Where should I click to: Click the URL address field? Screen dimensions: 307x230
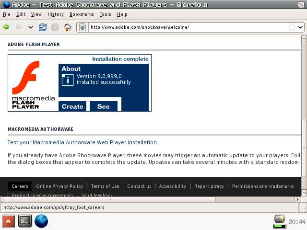pyautogui.click(x=187, y=27)
